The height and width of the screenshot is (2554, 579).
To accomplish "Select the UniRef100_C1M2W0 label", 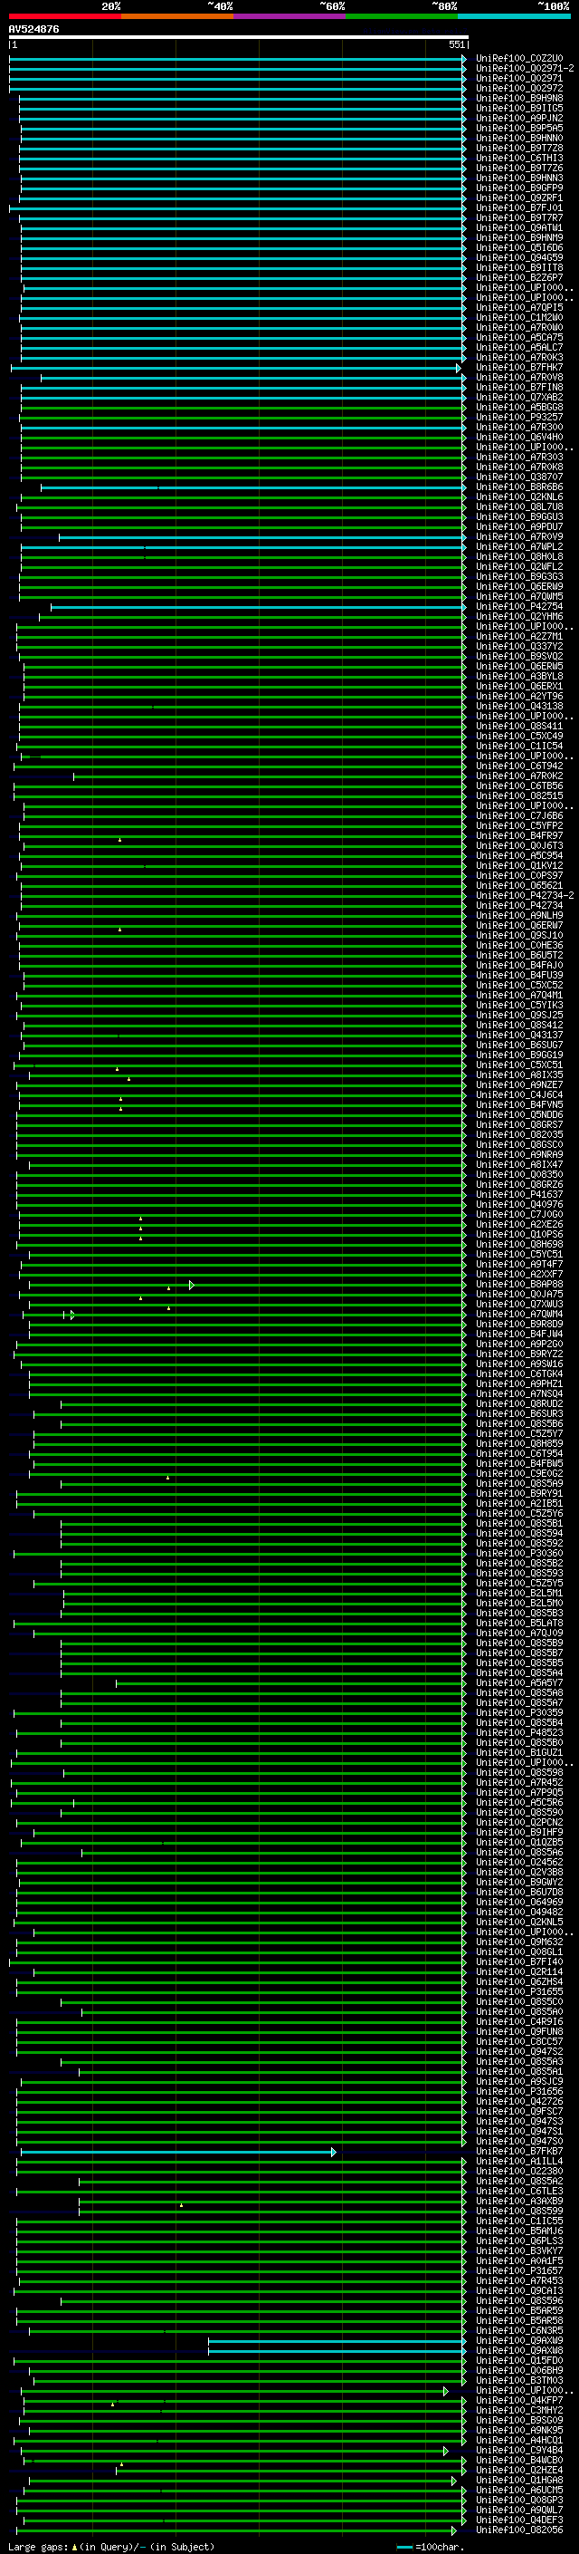I will [x=518, y=317].
